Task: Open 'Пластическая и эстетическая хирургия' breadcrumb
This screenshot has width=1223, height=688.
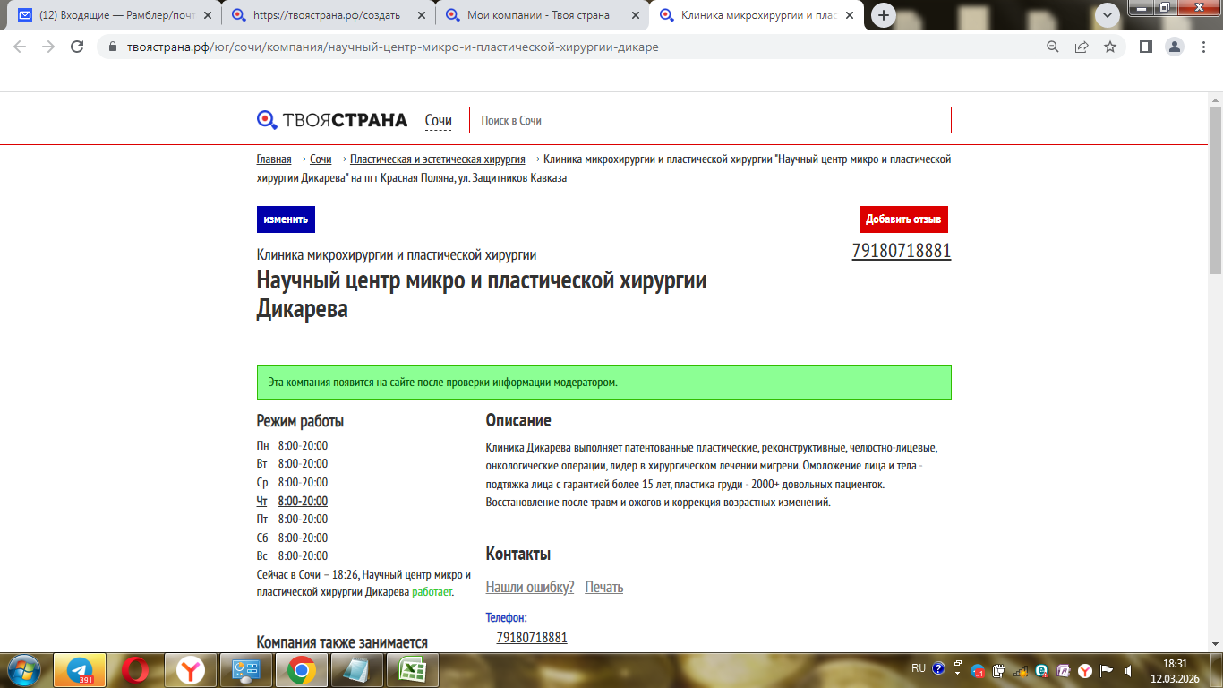Action: pyautogui.click(x=438, y=159)
